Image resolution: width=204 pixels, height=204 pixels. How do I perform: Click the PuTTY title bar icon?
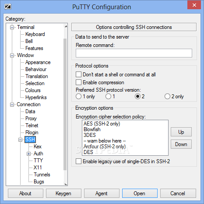coord(8,7)
